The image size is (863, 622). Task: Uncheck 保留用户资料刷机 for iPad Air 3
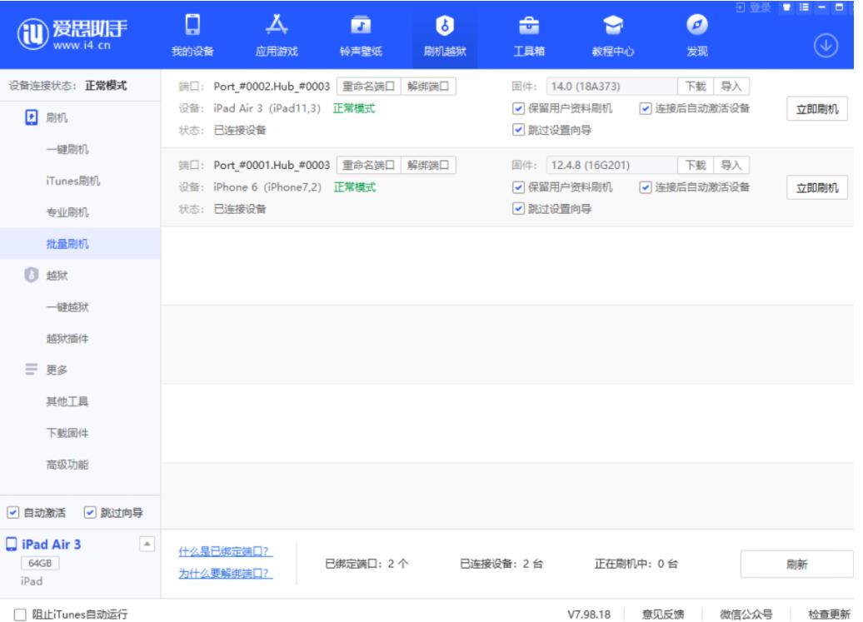point(518,108)
